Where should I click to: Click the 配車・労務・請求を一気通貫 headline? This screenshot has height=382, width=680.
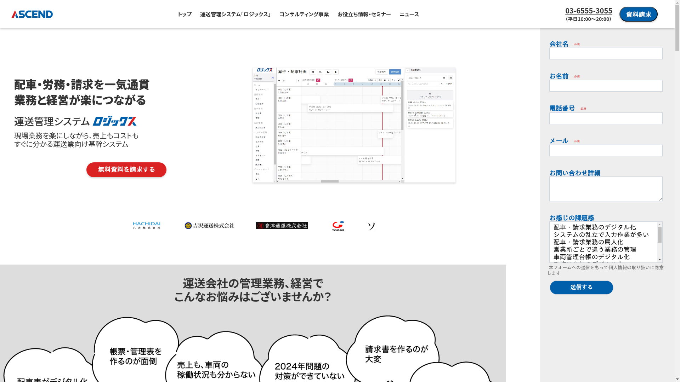coord(82,85)
